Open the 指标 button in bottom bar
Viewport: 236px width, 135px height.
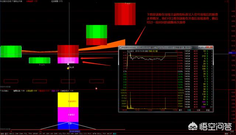pyautogui.click(x=2, y=134)
